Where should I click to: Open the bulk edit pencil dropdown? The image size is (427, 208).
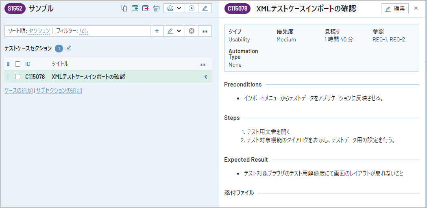pos(174,31)
